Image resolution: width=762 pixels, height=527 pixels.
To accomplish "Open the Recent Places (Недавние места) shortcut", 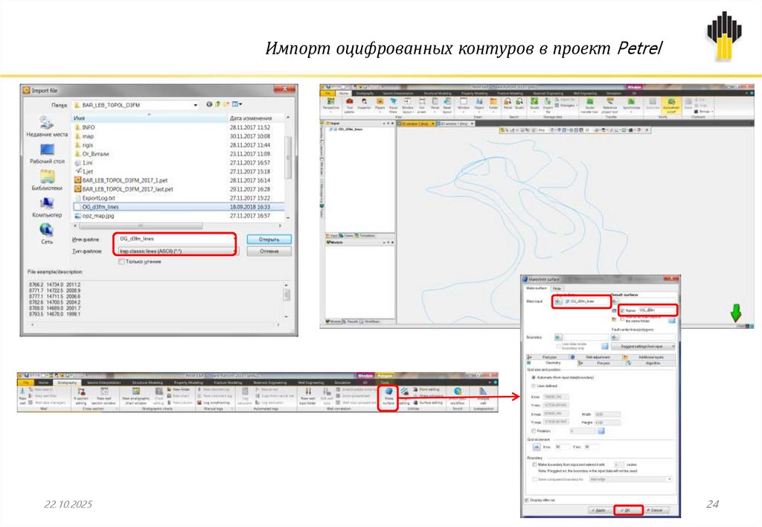I will pos(47,127).
